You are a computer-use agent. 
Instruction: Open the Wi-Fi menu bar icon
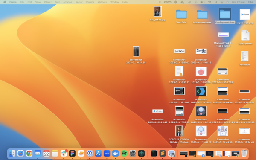click(209, 2)
